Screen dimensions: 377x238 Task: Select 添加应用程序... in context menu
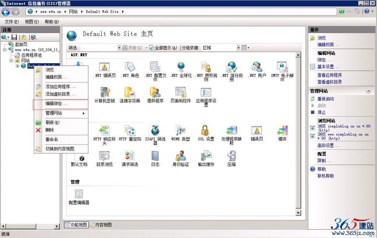coord(61,87)
